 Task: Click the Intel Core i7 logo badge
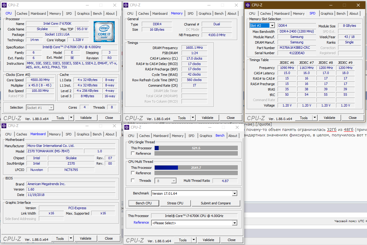point(104,32)
